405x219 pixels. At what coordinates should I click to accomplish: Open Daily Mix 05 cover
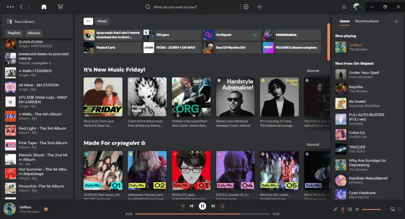click(x=279, y=170)
